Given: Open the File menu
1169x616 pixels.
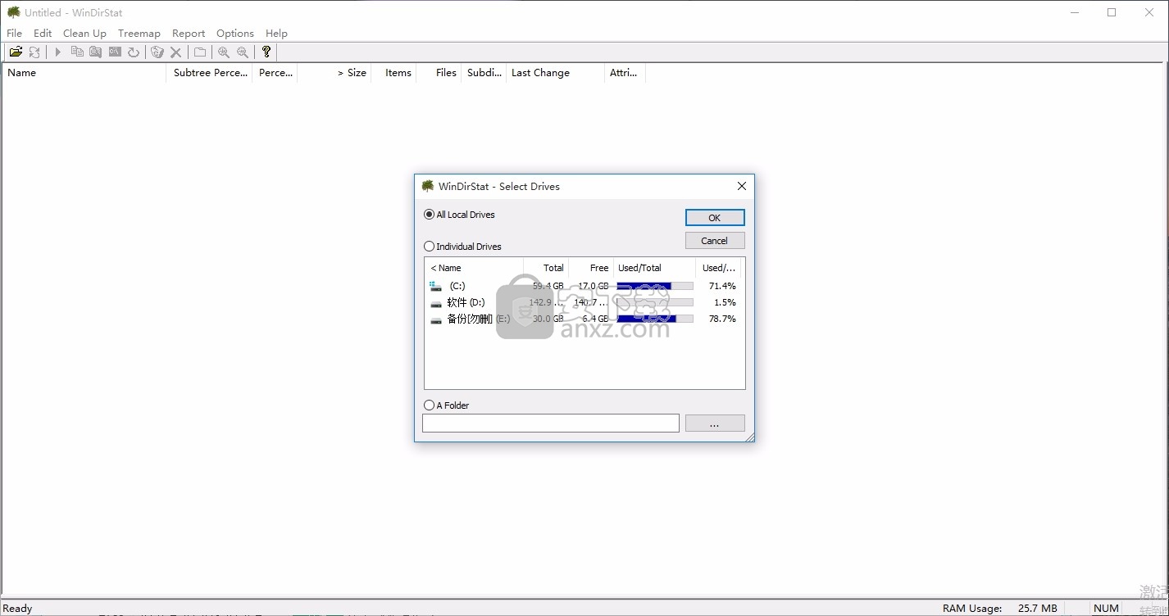Looking at the screenshot, I should [x=15, y=34].
